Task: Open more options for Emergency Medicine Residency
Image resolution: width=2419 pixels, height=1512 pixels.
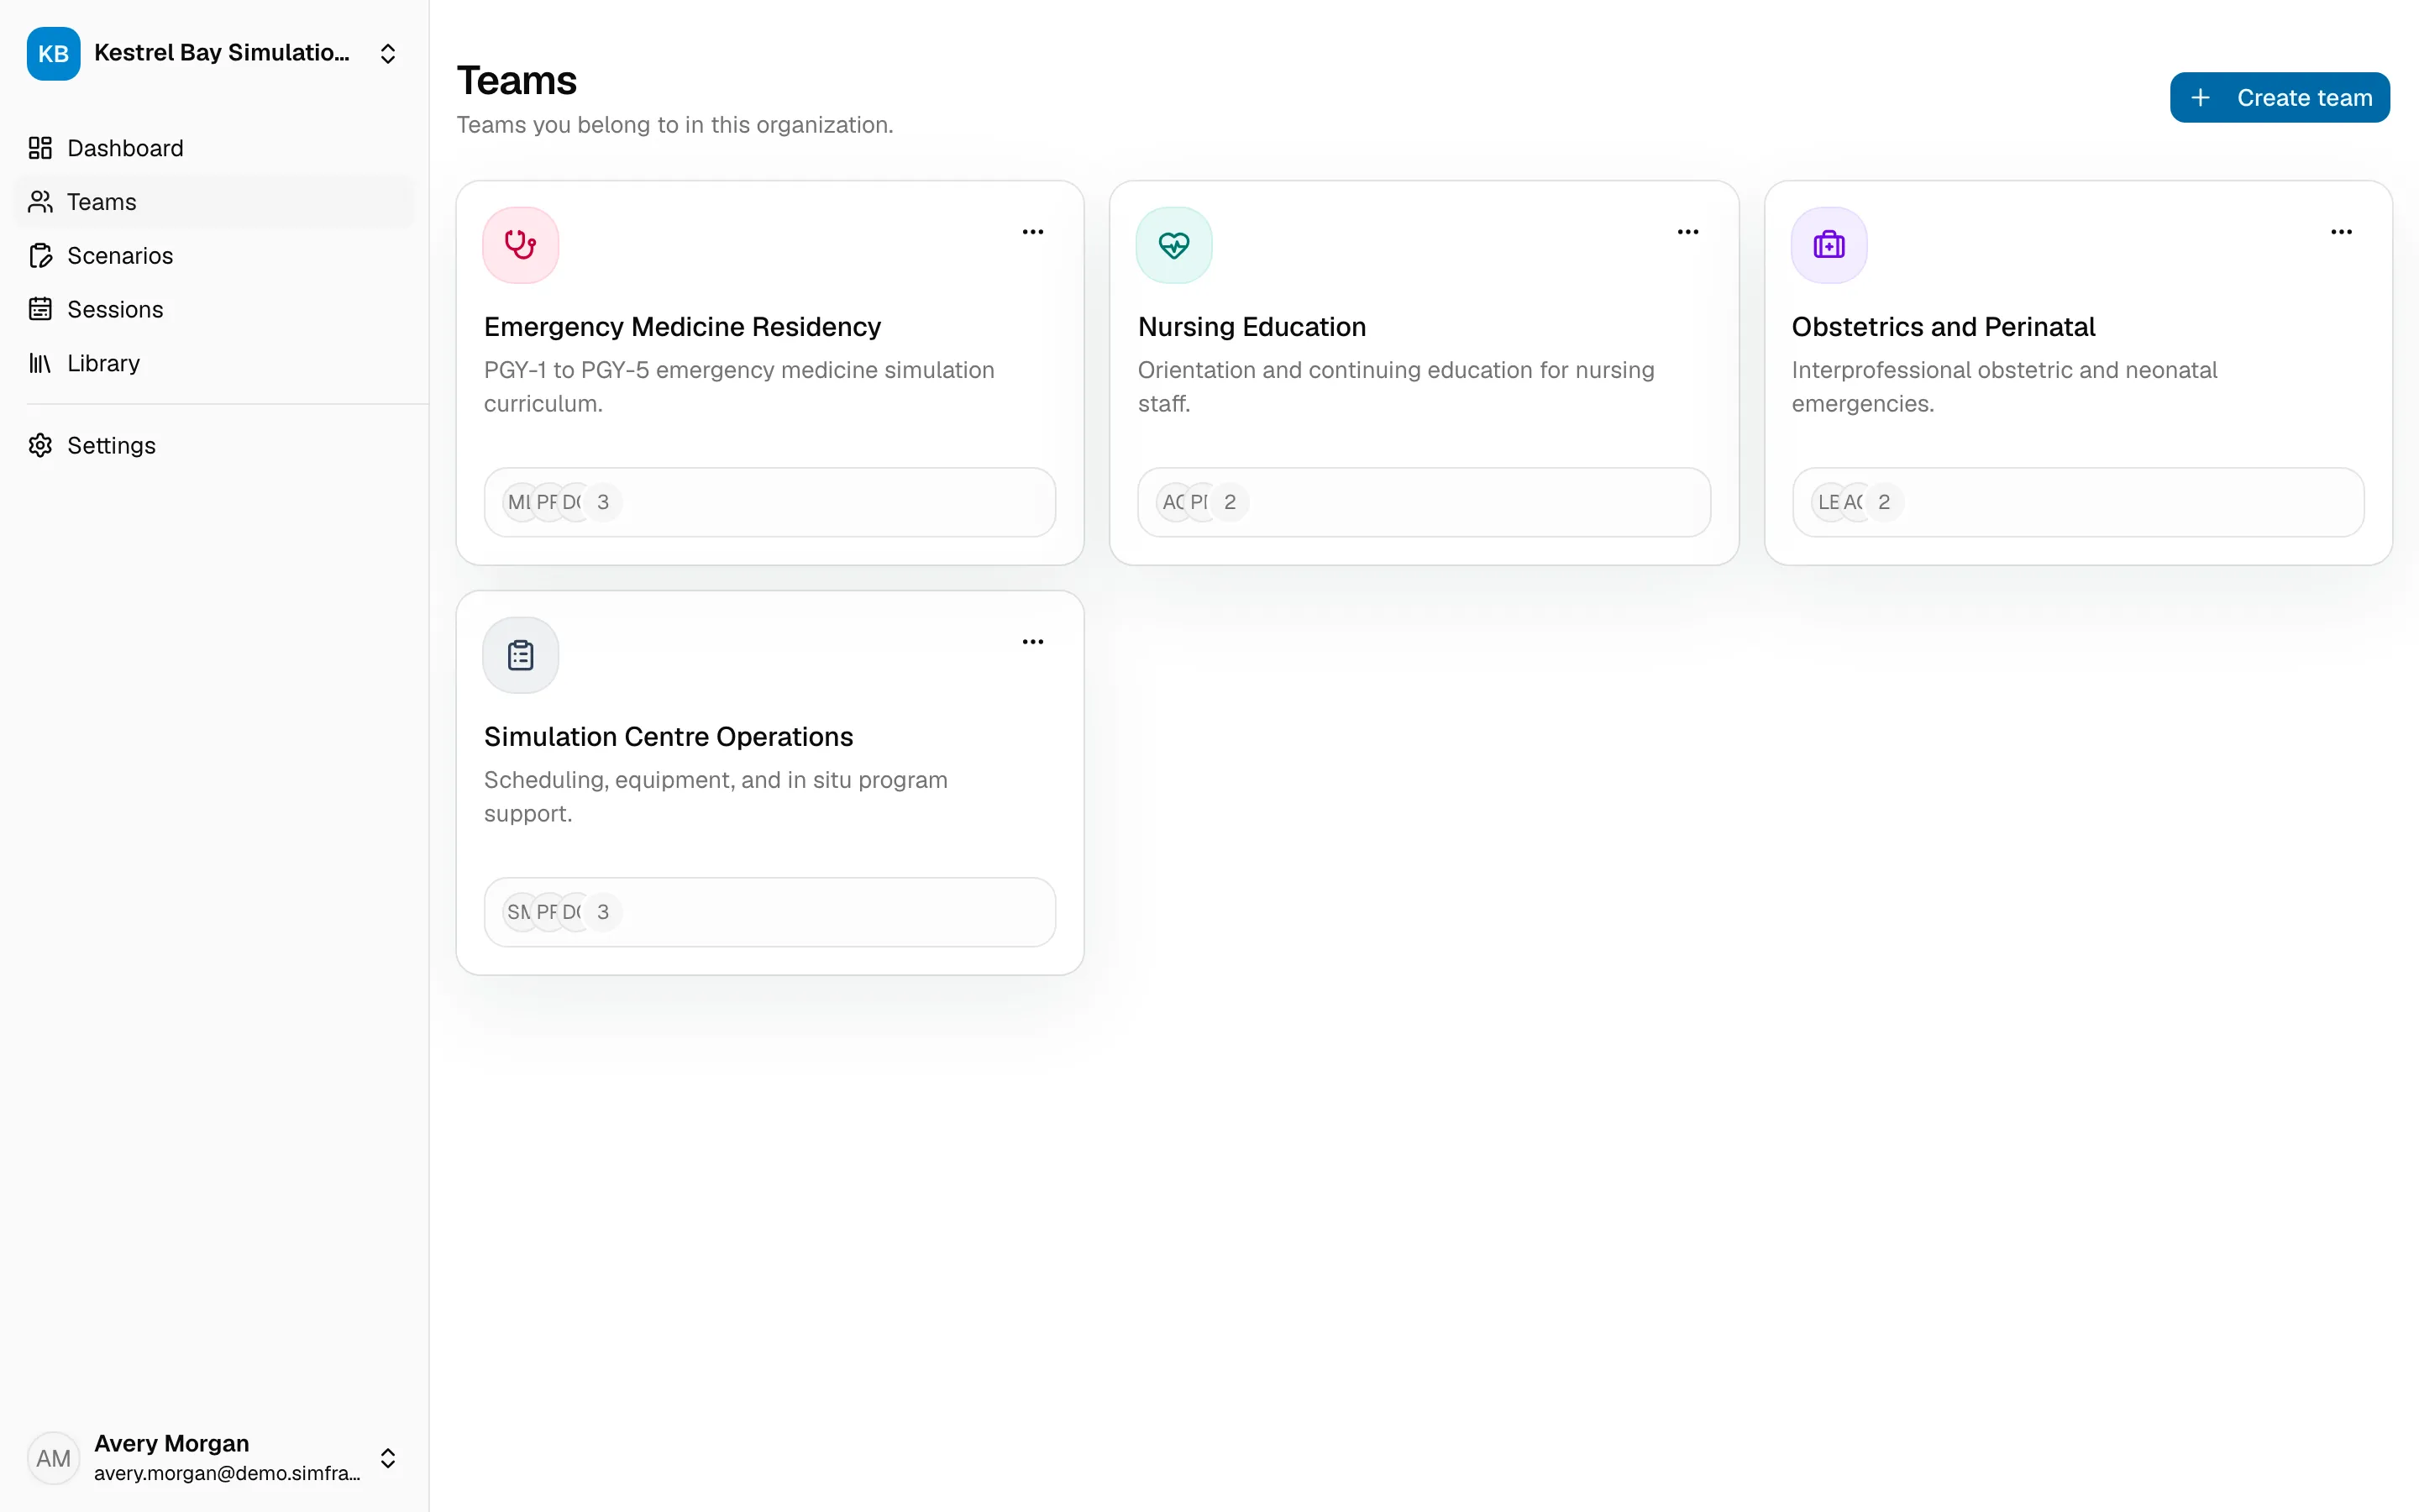Action: (x=1032, y=232)
